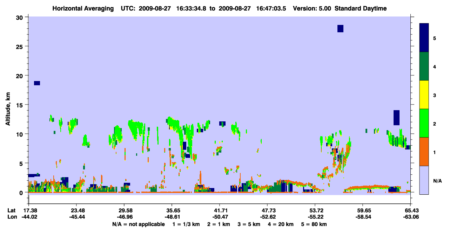Click the latitude value 41.71
This screenshot has height=234, width=456.
pyautogui.click(x=219, y=210)
